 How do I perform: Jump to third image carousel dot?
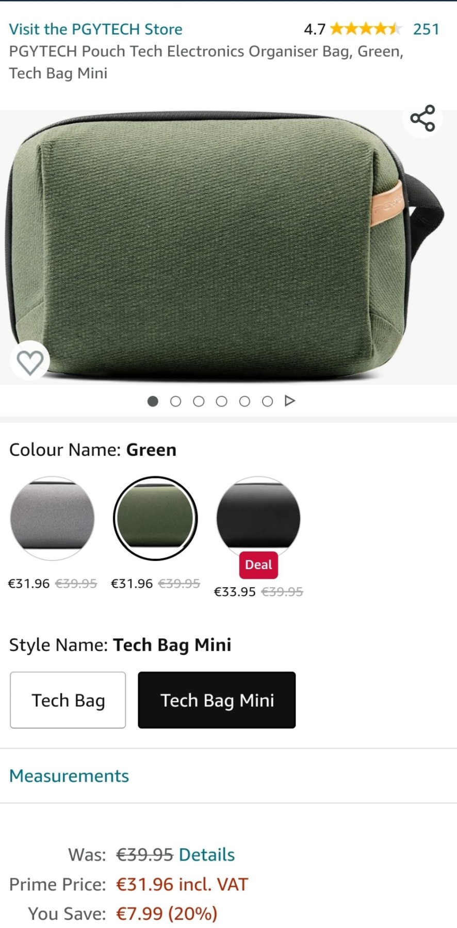pyautogui.click(x=199, y=401)
